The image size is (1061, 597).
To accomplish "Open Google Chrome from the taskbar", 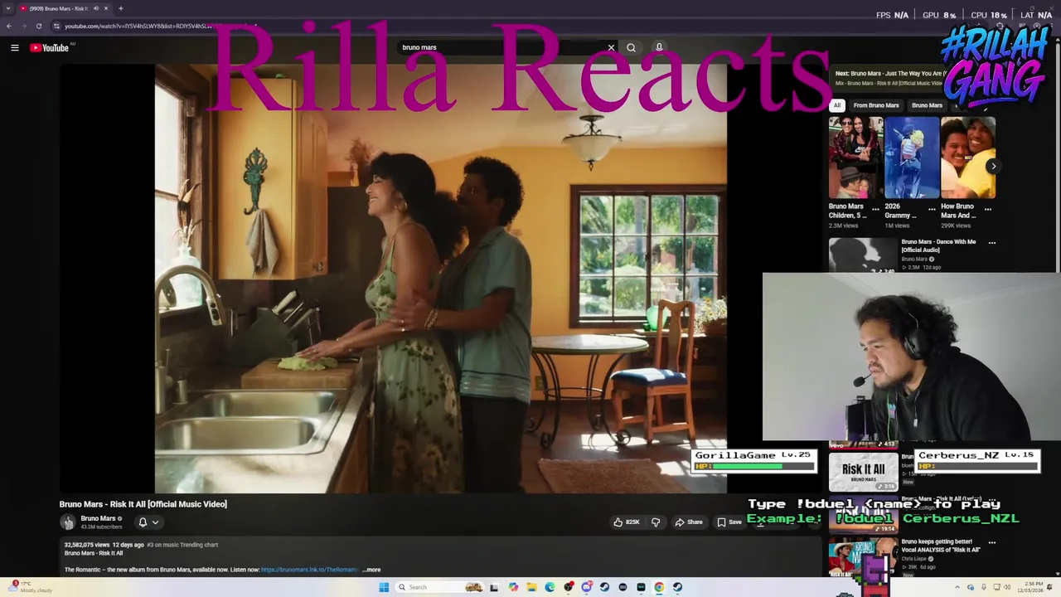I will click(659, 587).
